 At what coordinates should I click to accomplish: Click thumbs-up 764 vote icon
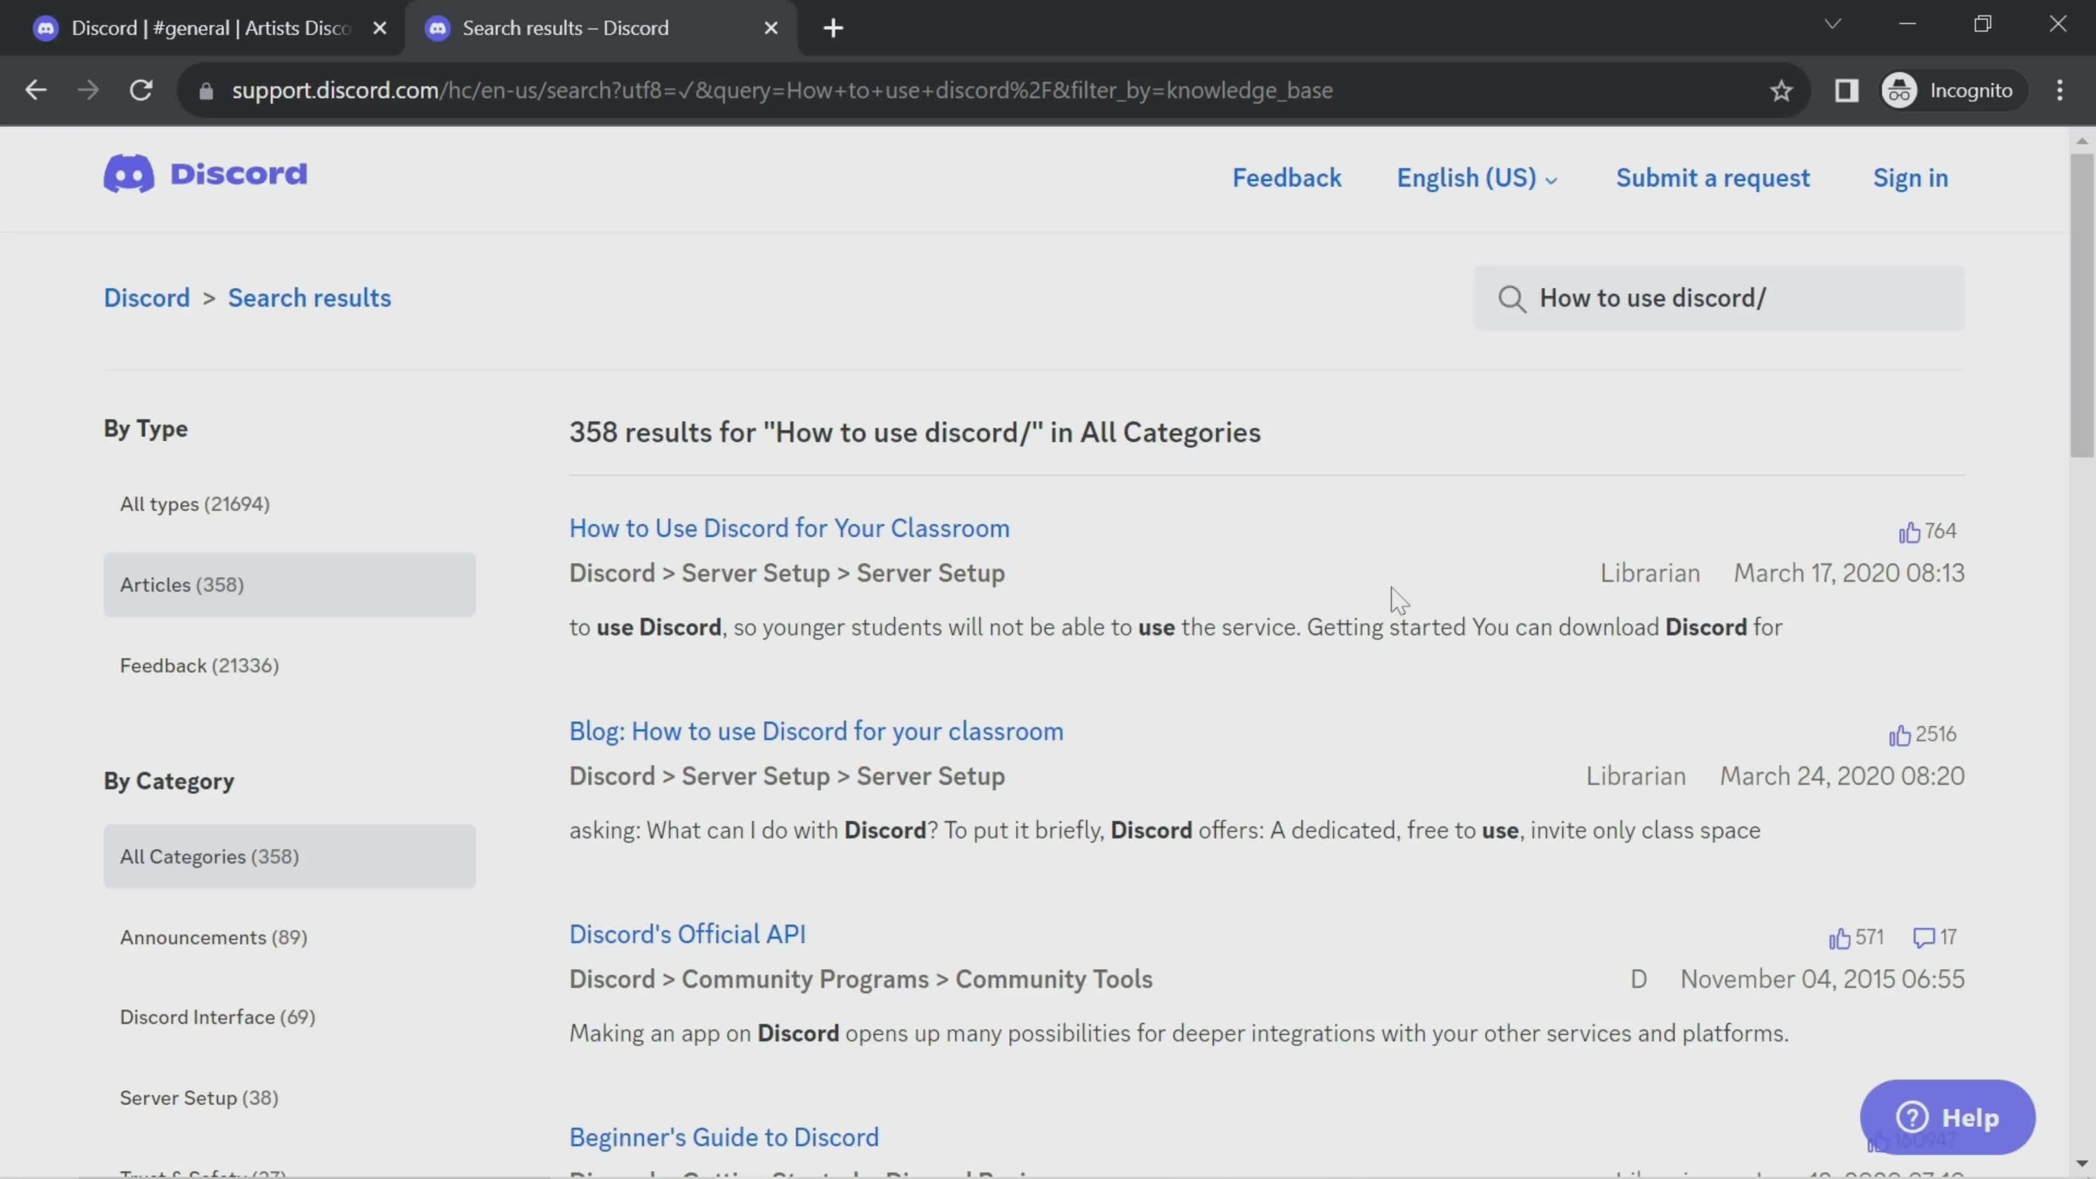1909,532
